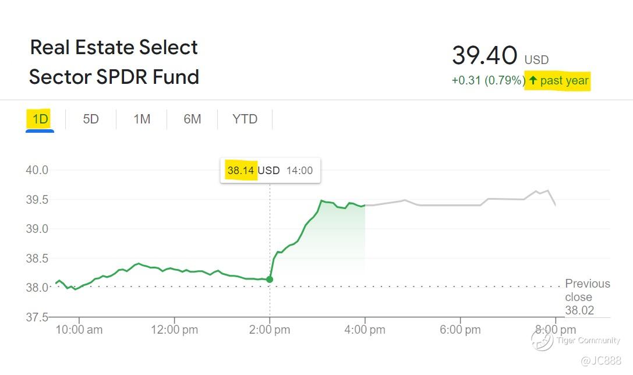Screen dimensions: 633x375
Task: Select the YTD tab
Action: point(245,119)
